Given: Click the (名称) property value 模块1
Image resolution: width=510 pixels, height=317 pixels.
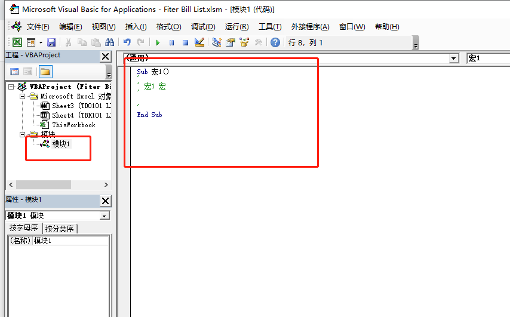Looking at the screenshot, I should 70,241.
